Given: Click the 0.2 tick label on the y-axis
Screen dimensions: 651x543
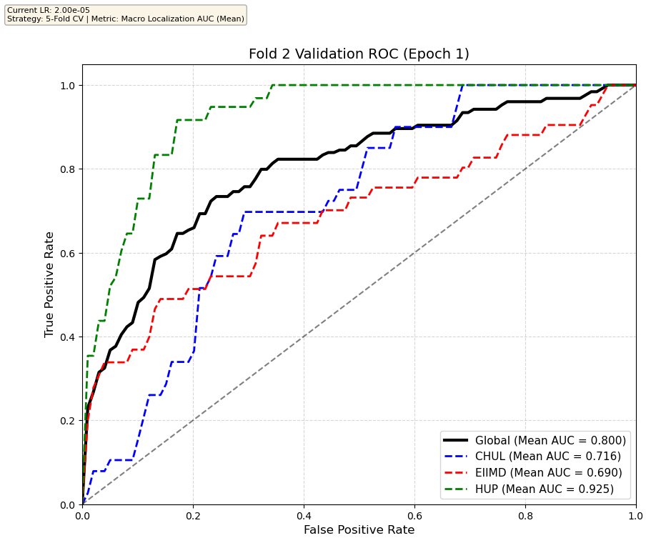Looking at the screenshot, I should 68,421.
